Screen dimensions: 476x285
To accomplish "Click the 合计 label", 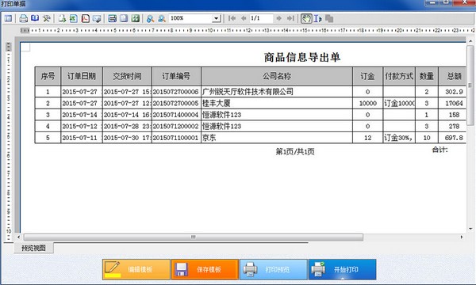I will click(440, 150).
